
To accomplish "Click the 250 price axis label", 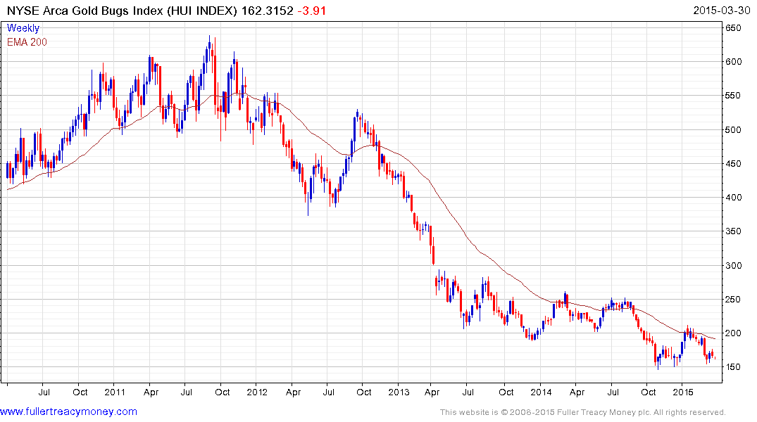I will click(x=733, y=299).
